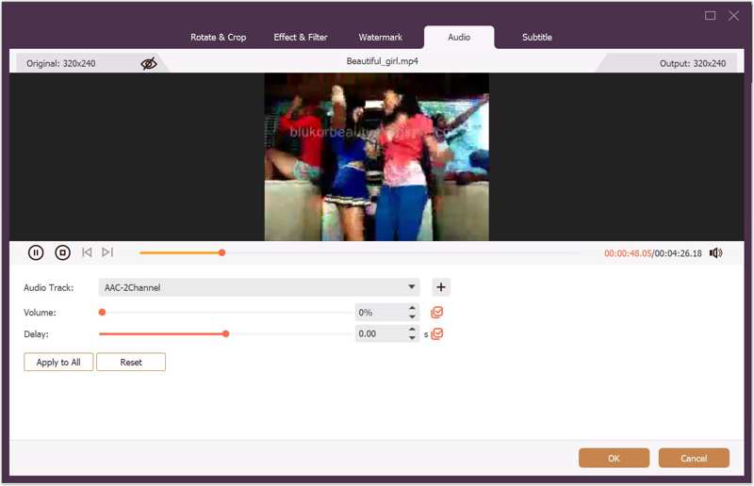Image resolution: width=754 pixels, height=486 pixels.
Task: Go to the Subtitle tab
Action: [537, 38]
